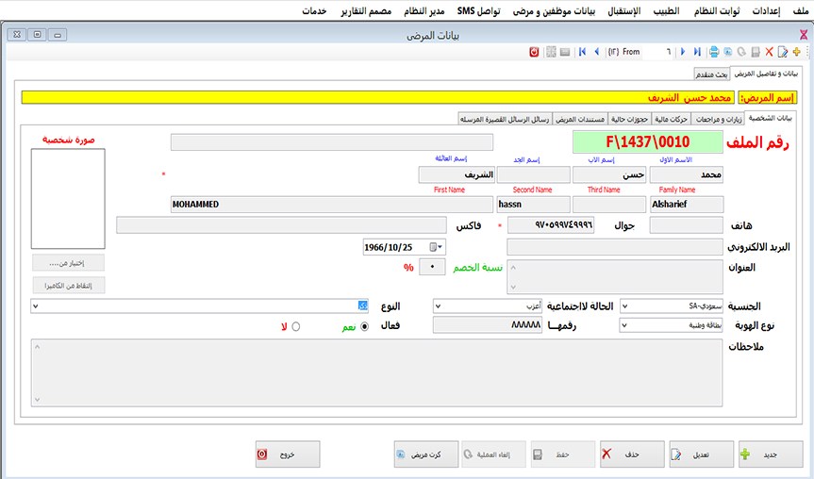Click the red X delete toolbar icon
The image size is (814, 479).
(770, 52)
